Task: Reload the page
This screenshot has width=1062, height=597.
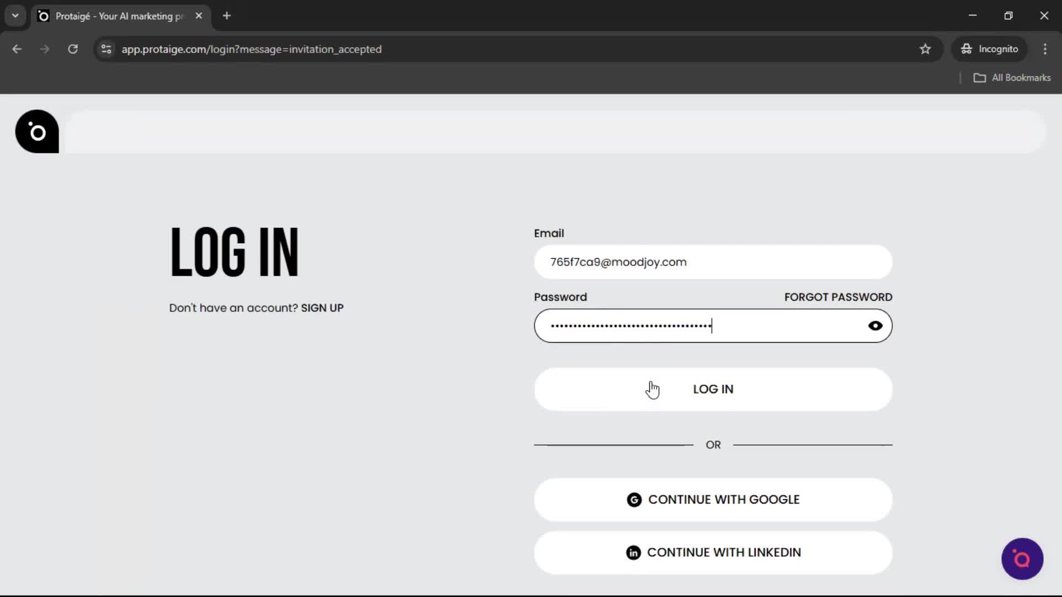Action: (72, 49)
